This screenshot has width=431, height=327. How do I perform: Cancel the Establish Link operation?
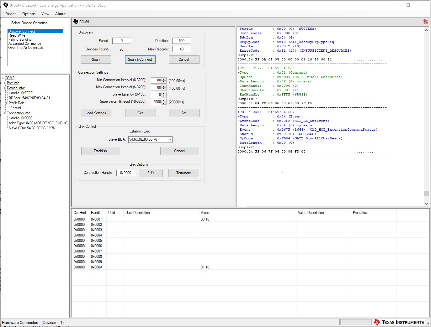(179, 151)
